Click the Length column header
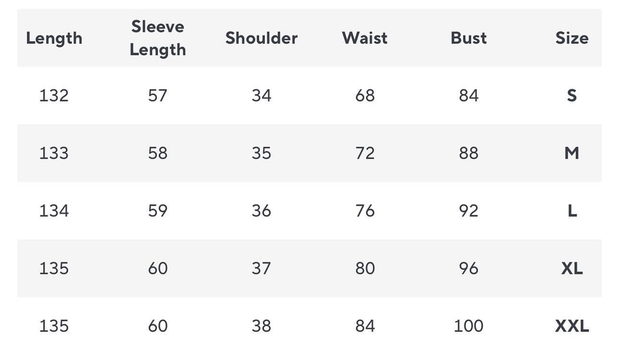The height and width of the screenshot is (338, 619). [54, 38]
